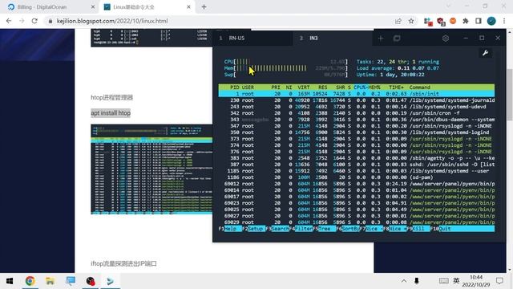Close the Linux browser tab
The image size is (513, 289).
point(189,7)
